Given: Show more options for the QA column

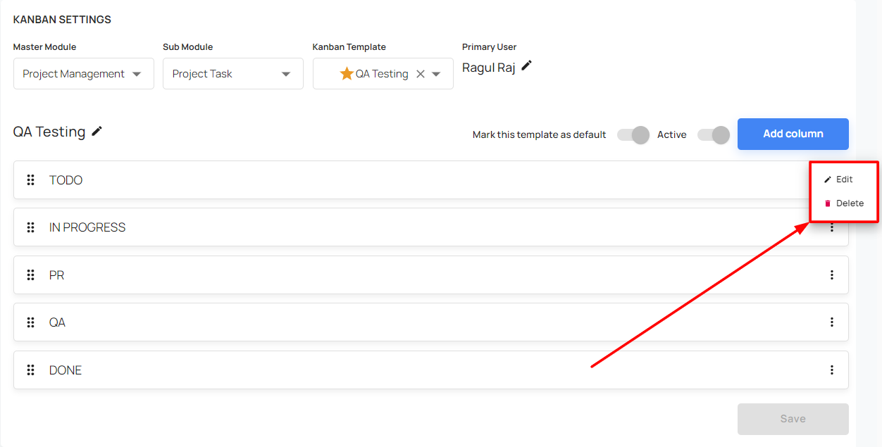Looking at the screenshot, I should click(x=832, y=322).
